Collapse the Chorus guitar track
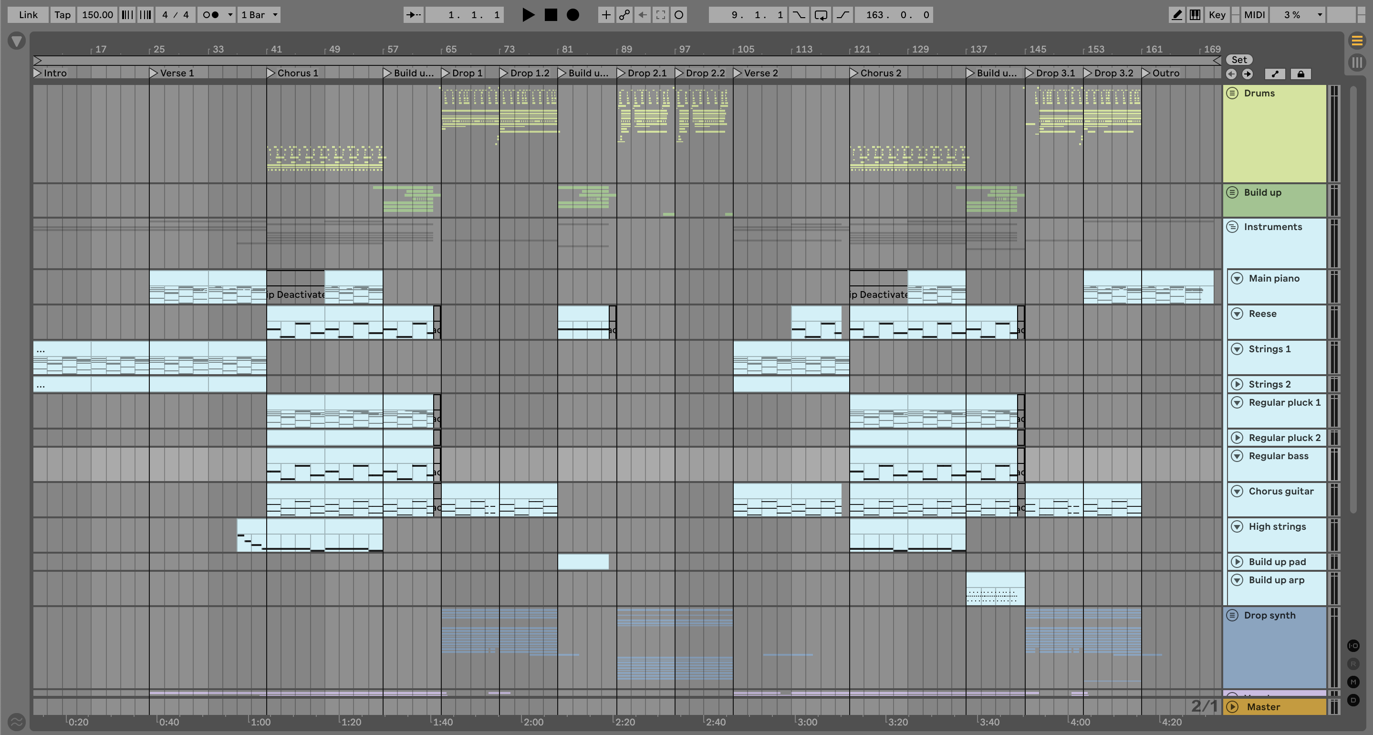 (x=1237, y=491)
